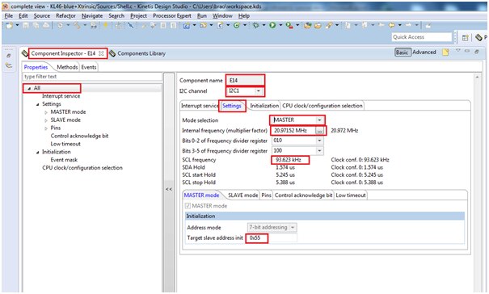Viewport: 489px width, 294px height.
Task: Open Bits 0-2 Frequency divider dropdown
Action: (x=319, y=141)
